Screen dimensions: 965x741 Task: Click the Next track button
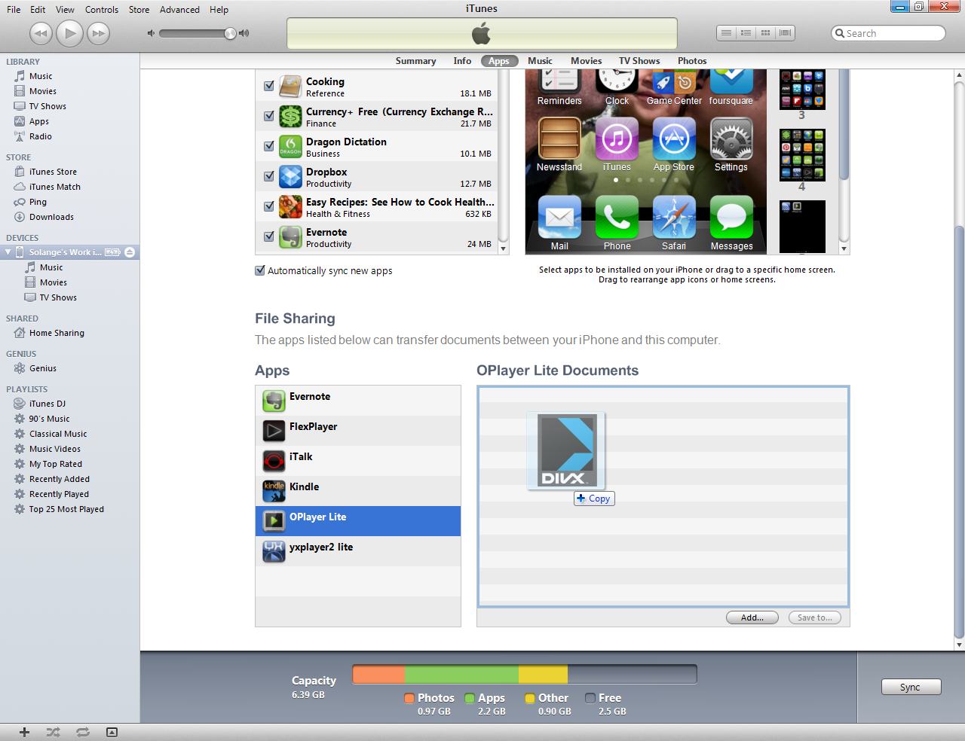pos(98,33)
